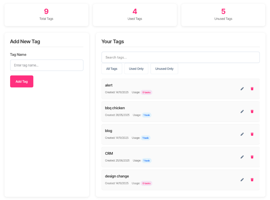Edit the alert tag
The image size is (270, 200).
click(x=242, y=89)
